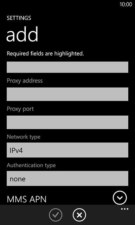Tap the Network type label
Screen dimensions: 135x225
click(24, 137)
